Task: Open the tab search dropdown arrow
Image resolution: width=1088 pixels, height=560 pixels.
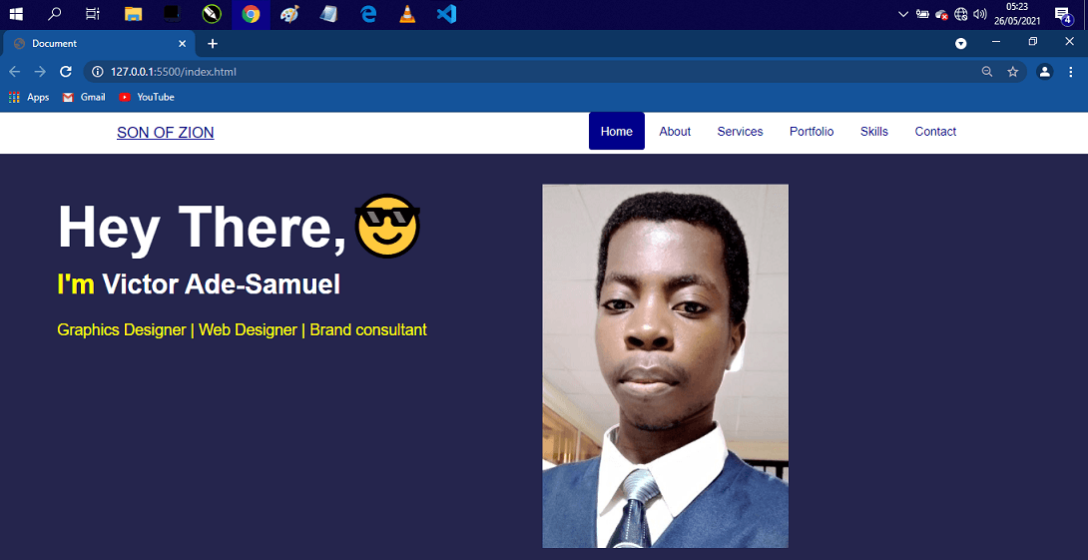Action: tap(960, 44)
